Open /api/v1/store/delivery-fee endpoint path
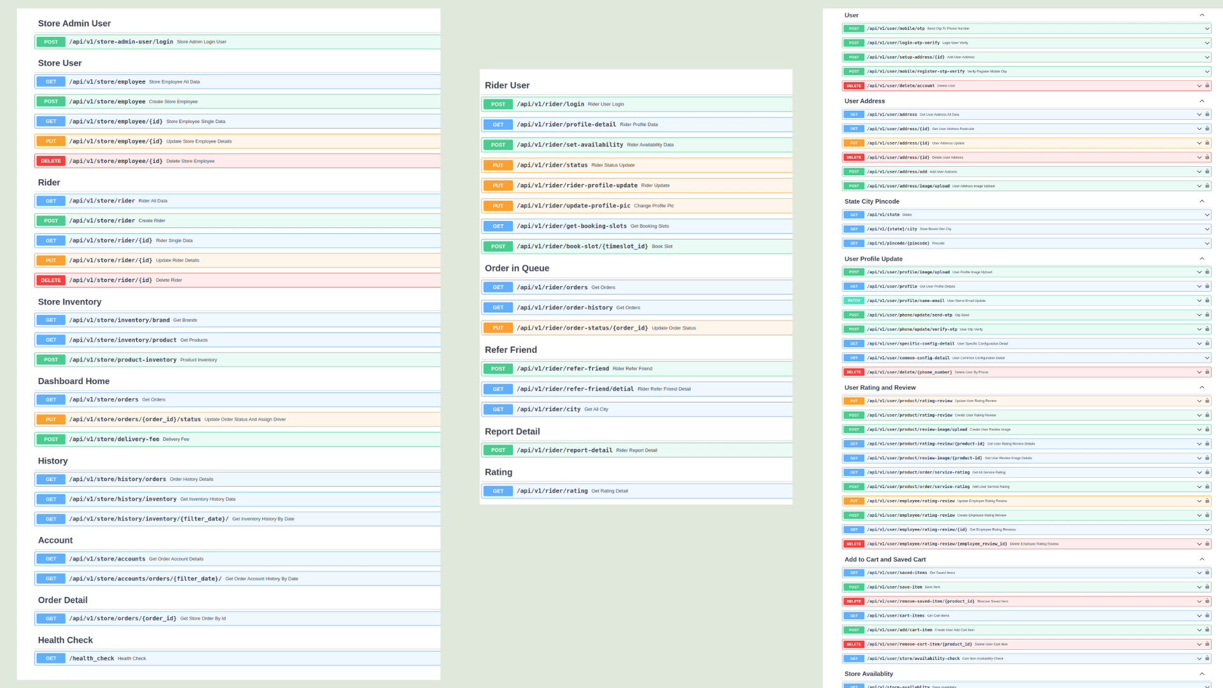Image resolution: width=1223 pixels, height=688 pixels. click(x=114, y=440)
